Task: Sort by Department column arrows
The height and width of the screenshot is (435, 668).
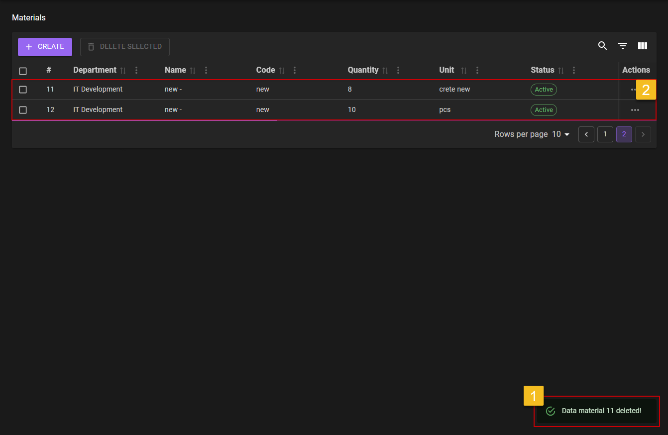Action: [123, 71]
